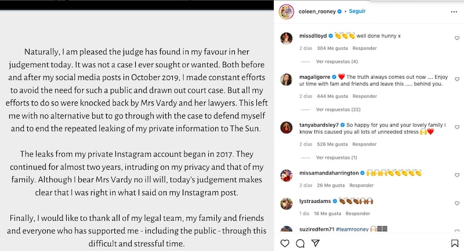The image size is (464, 251).
Task: Open the three-dot more options menu
Action: 454,12
